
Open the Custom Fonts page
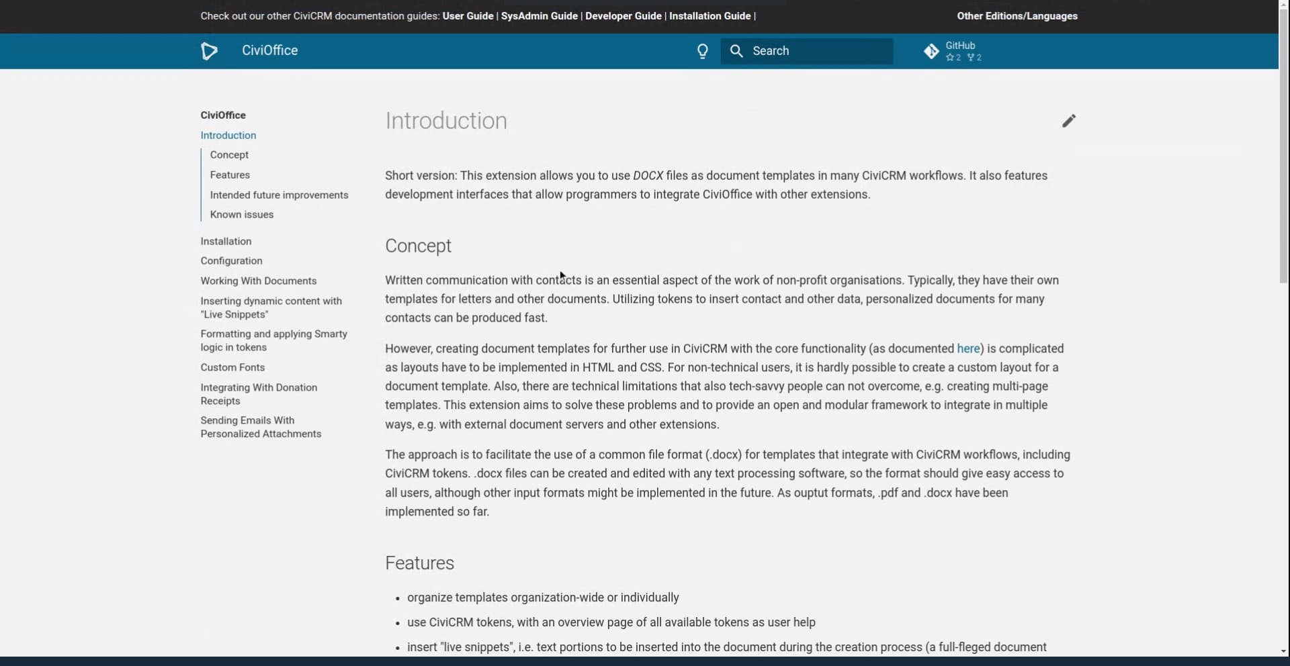[x=232, y=367]
